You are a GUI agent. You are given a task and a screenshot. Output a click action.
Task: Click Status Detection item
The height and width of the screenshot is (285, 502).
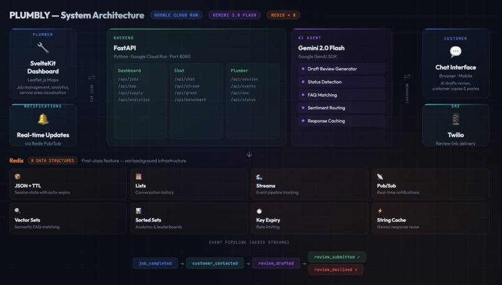341,82
